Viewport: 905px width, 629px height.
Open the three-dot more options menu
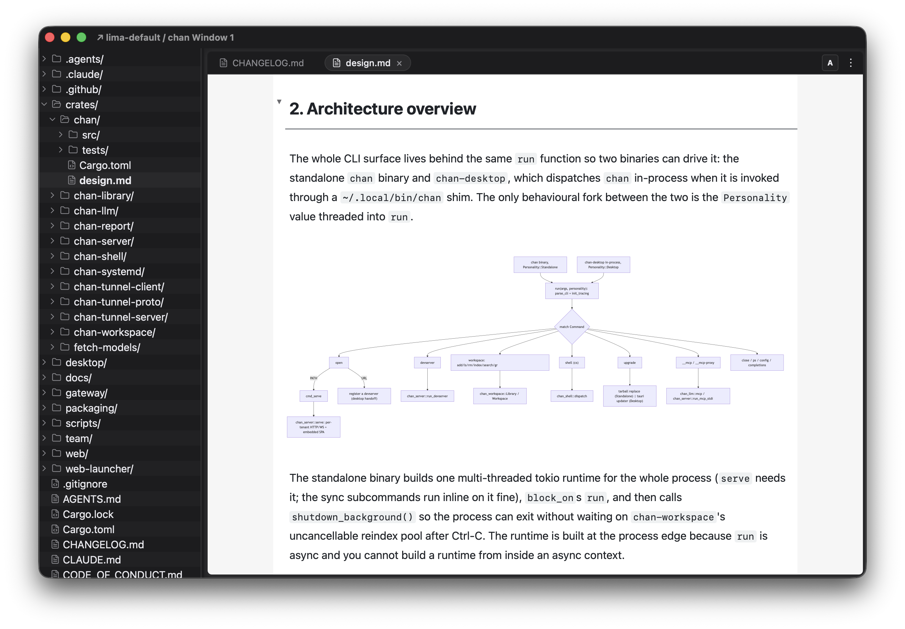[851, 63]
